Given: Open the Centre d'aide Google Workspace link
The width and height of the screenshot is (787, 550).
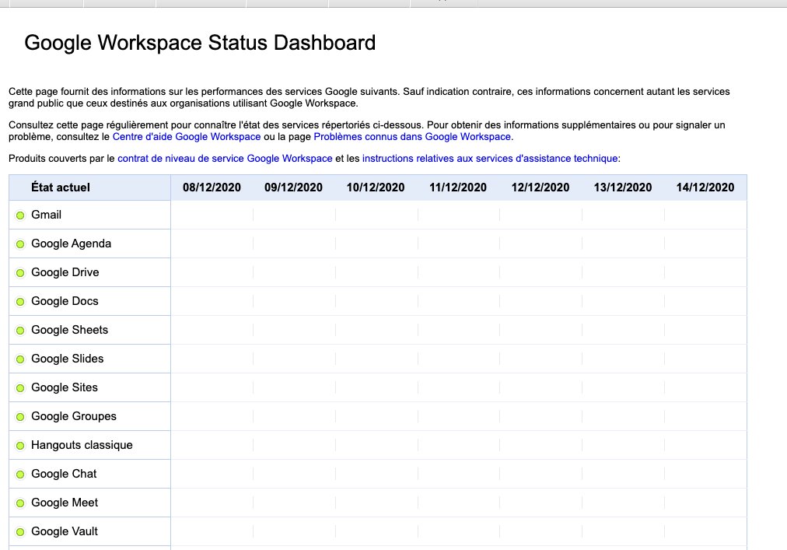Looking at the screenshot, I should point(186,137).
